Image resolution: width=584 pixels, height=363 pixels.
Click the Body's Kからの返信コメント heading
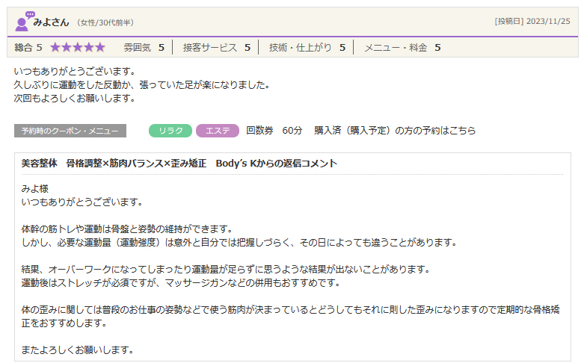179,163
